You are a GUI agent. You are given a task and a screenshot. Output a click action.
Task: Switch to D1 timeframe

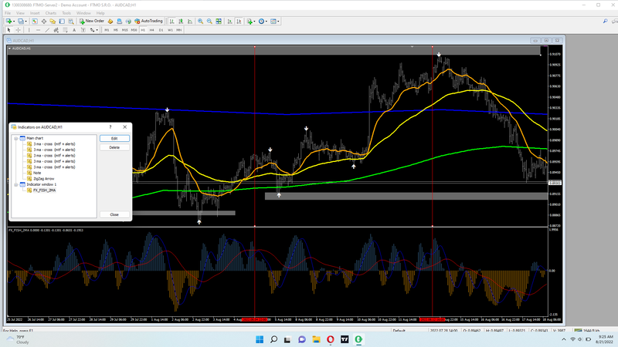pos(161,30)
